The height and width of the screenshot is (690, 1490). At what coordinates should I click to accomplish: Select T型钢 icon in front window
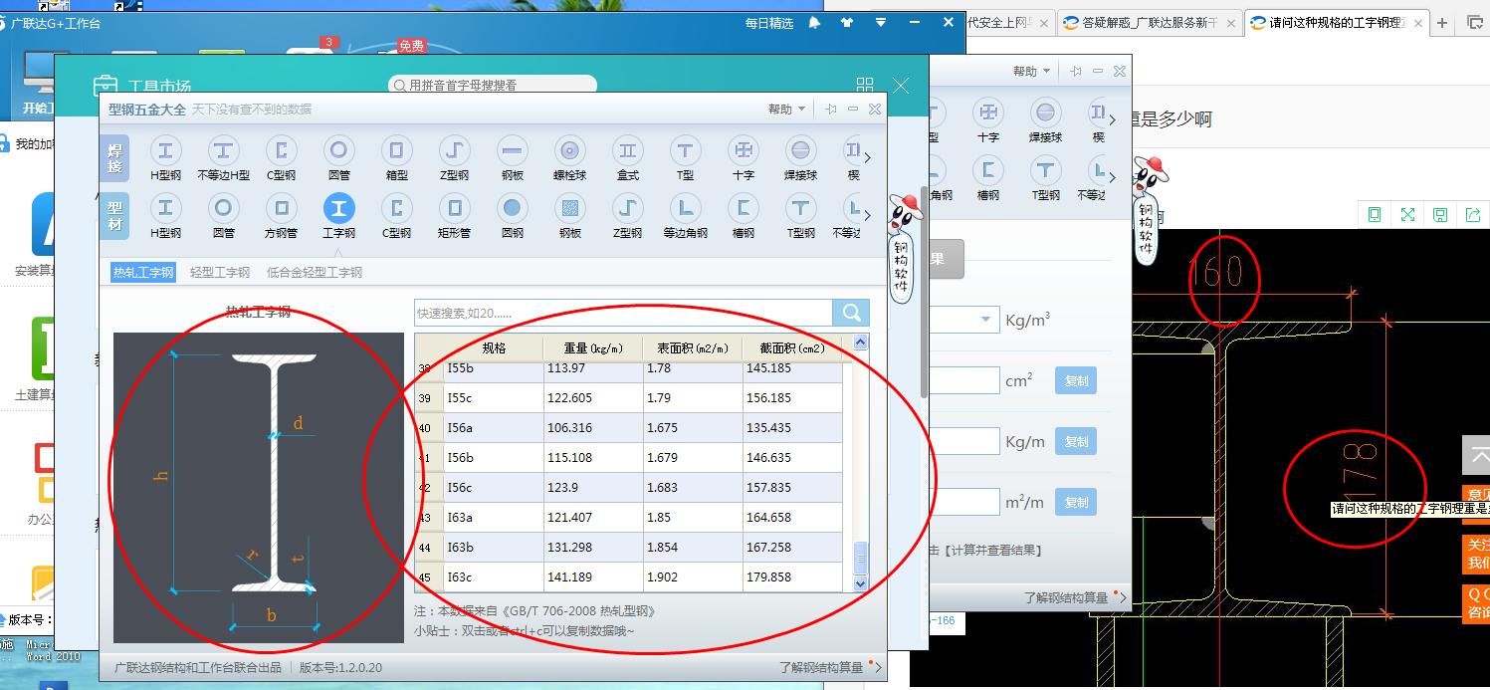(800, 208)
